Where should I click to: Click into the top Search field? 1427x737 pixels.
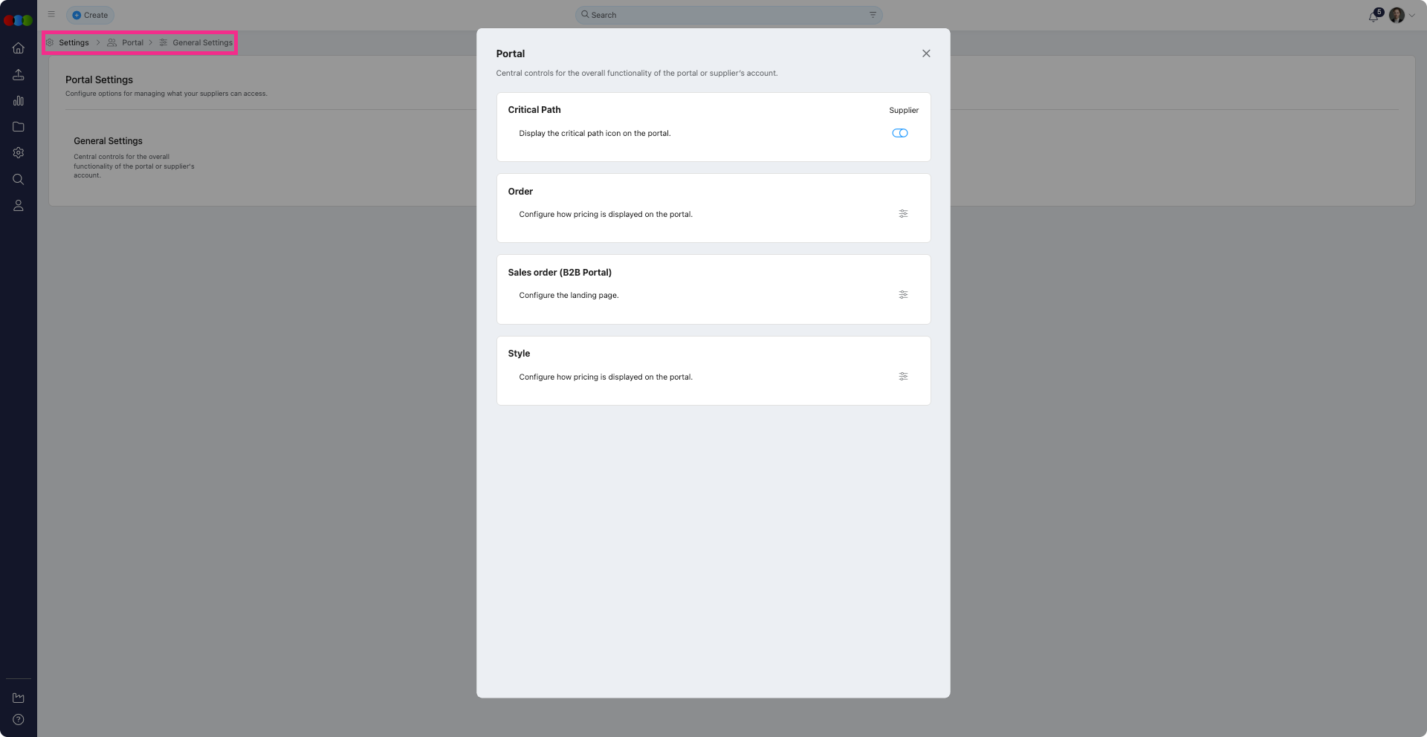click(x=721, y=15)
